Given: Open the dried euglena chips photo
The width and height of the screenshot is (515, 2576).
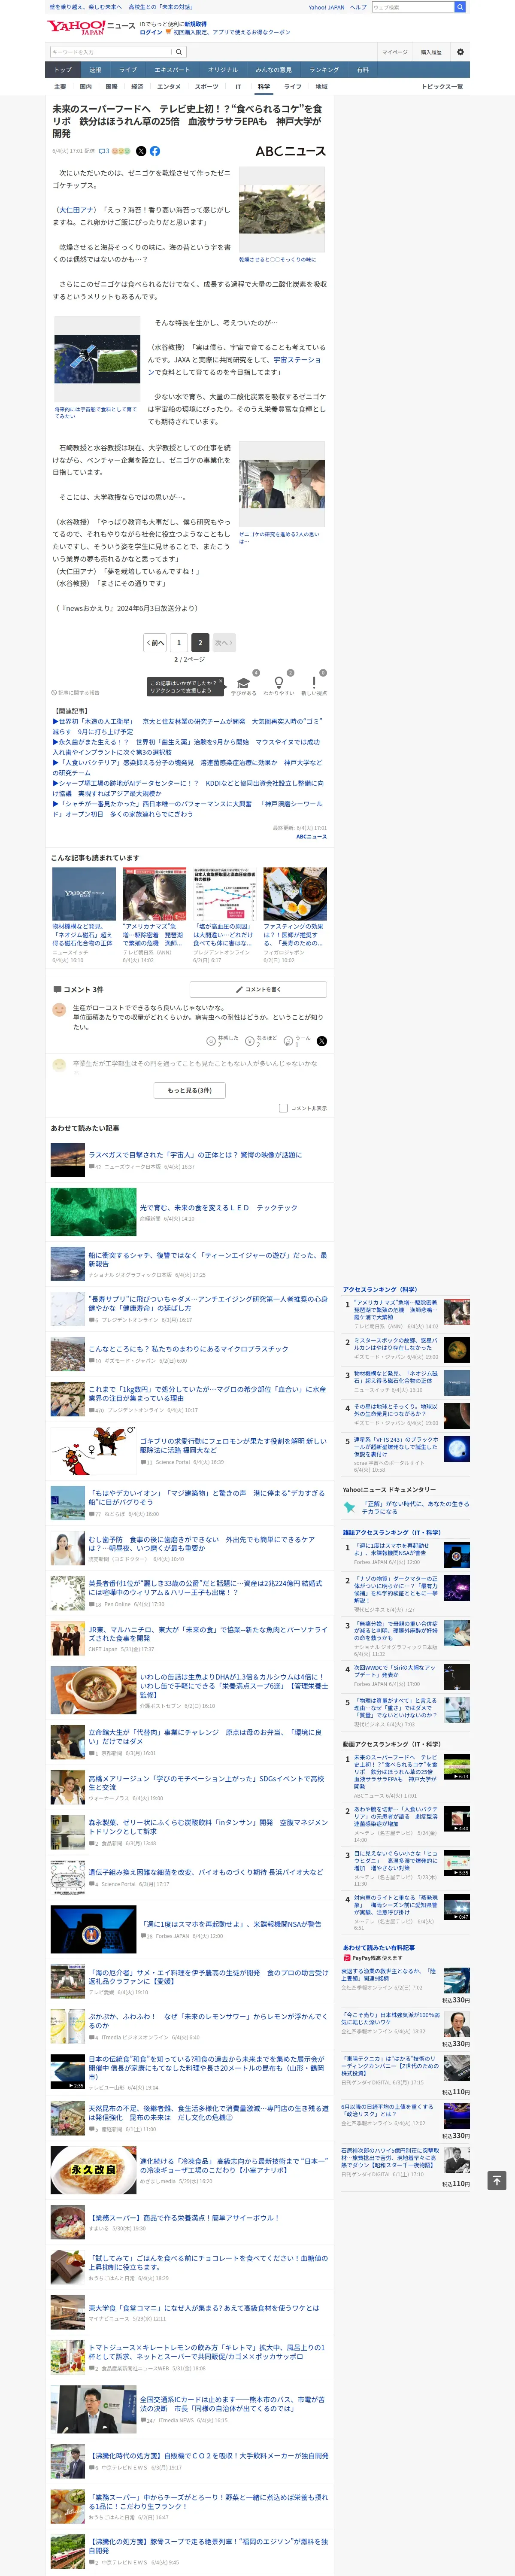Looking at the screenshot, I should point(282,209).
